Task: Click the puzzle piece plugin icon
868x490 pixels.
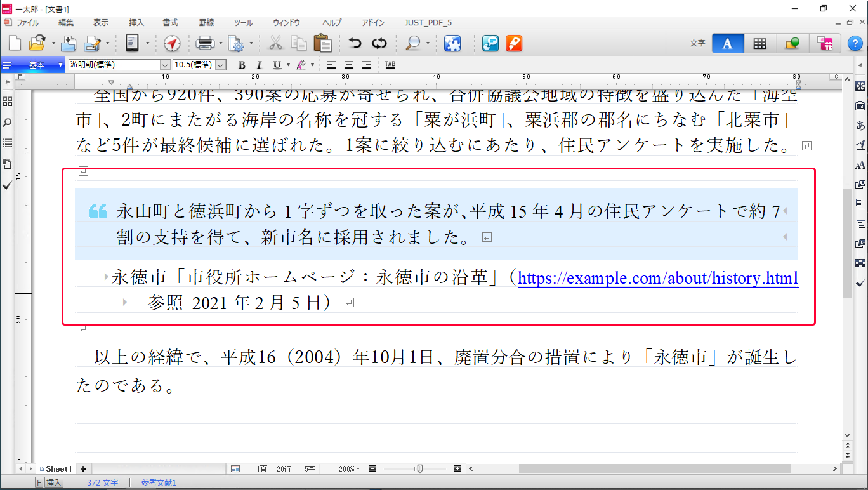Action: pyautogui.click(x=452, y=43)
